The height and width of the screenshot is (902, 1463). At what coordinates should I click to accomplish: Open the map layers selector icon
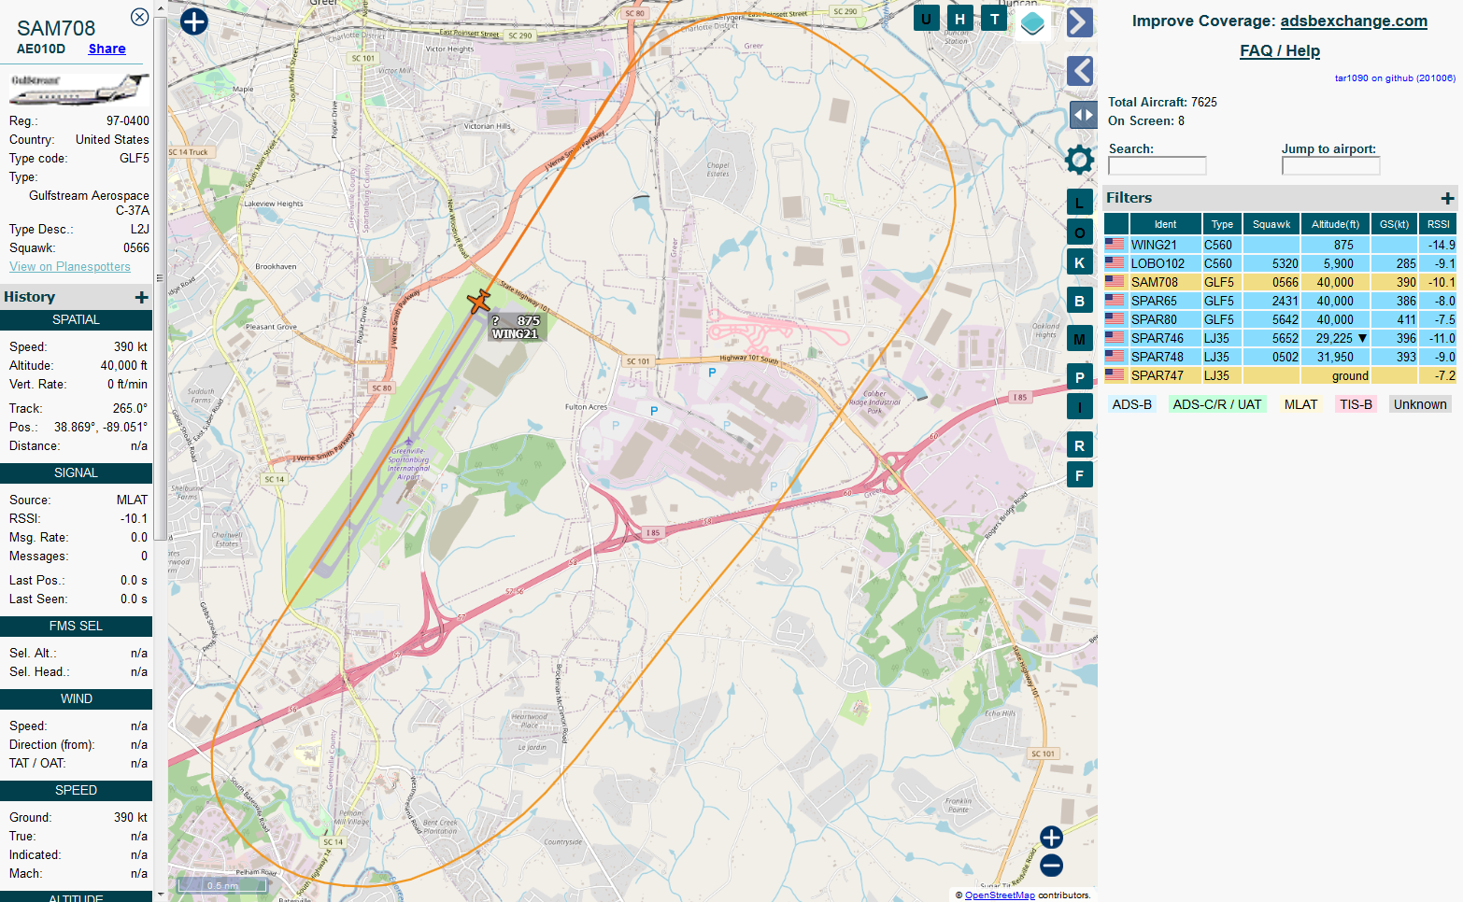point(1032,22)
